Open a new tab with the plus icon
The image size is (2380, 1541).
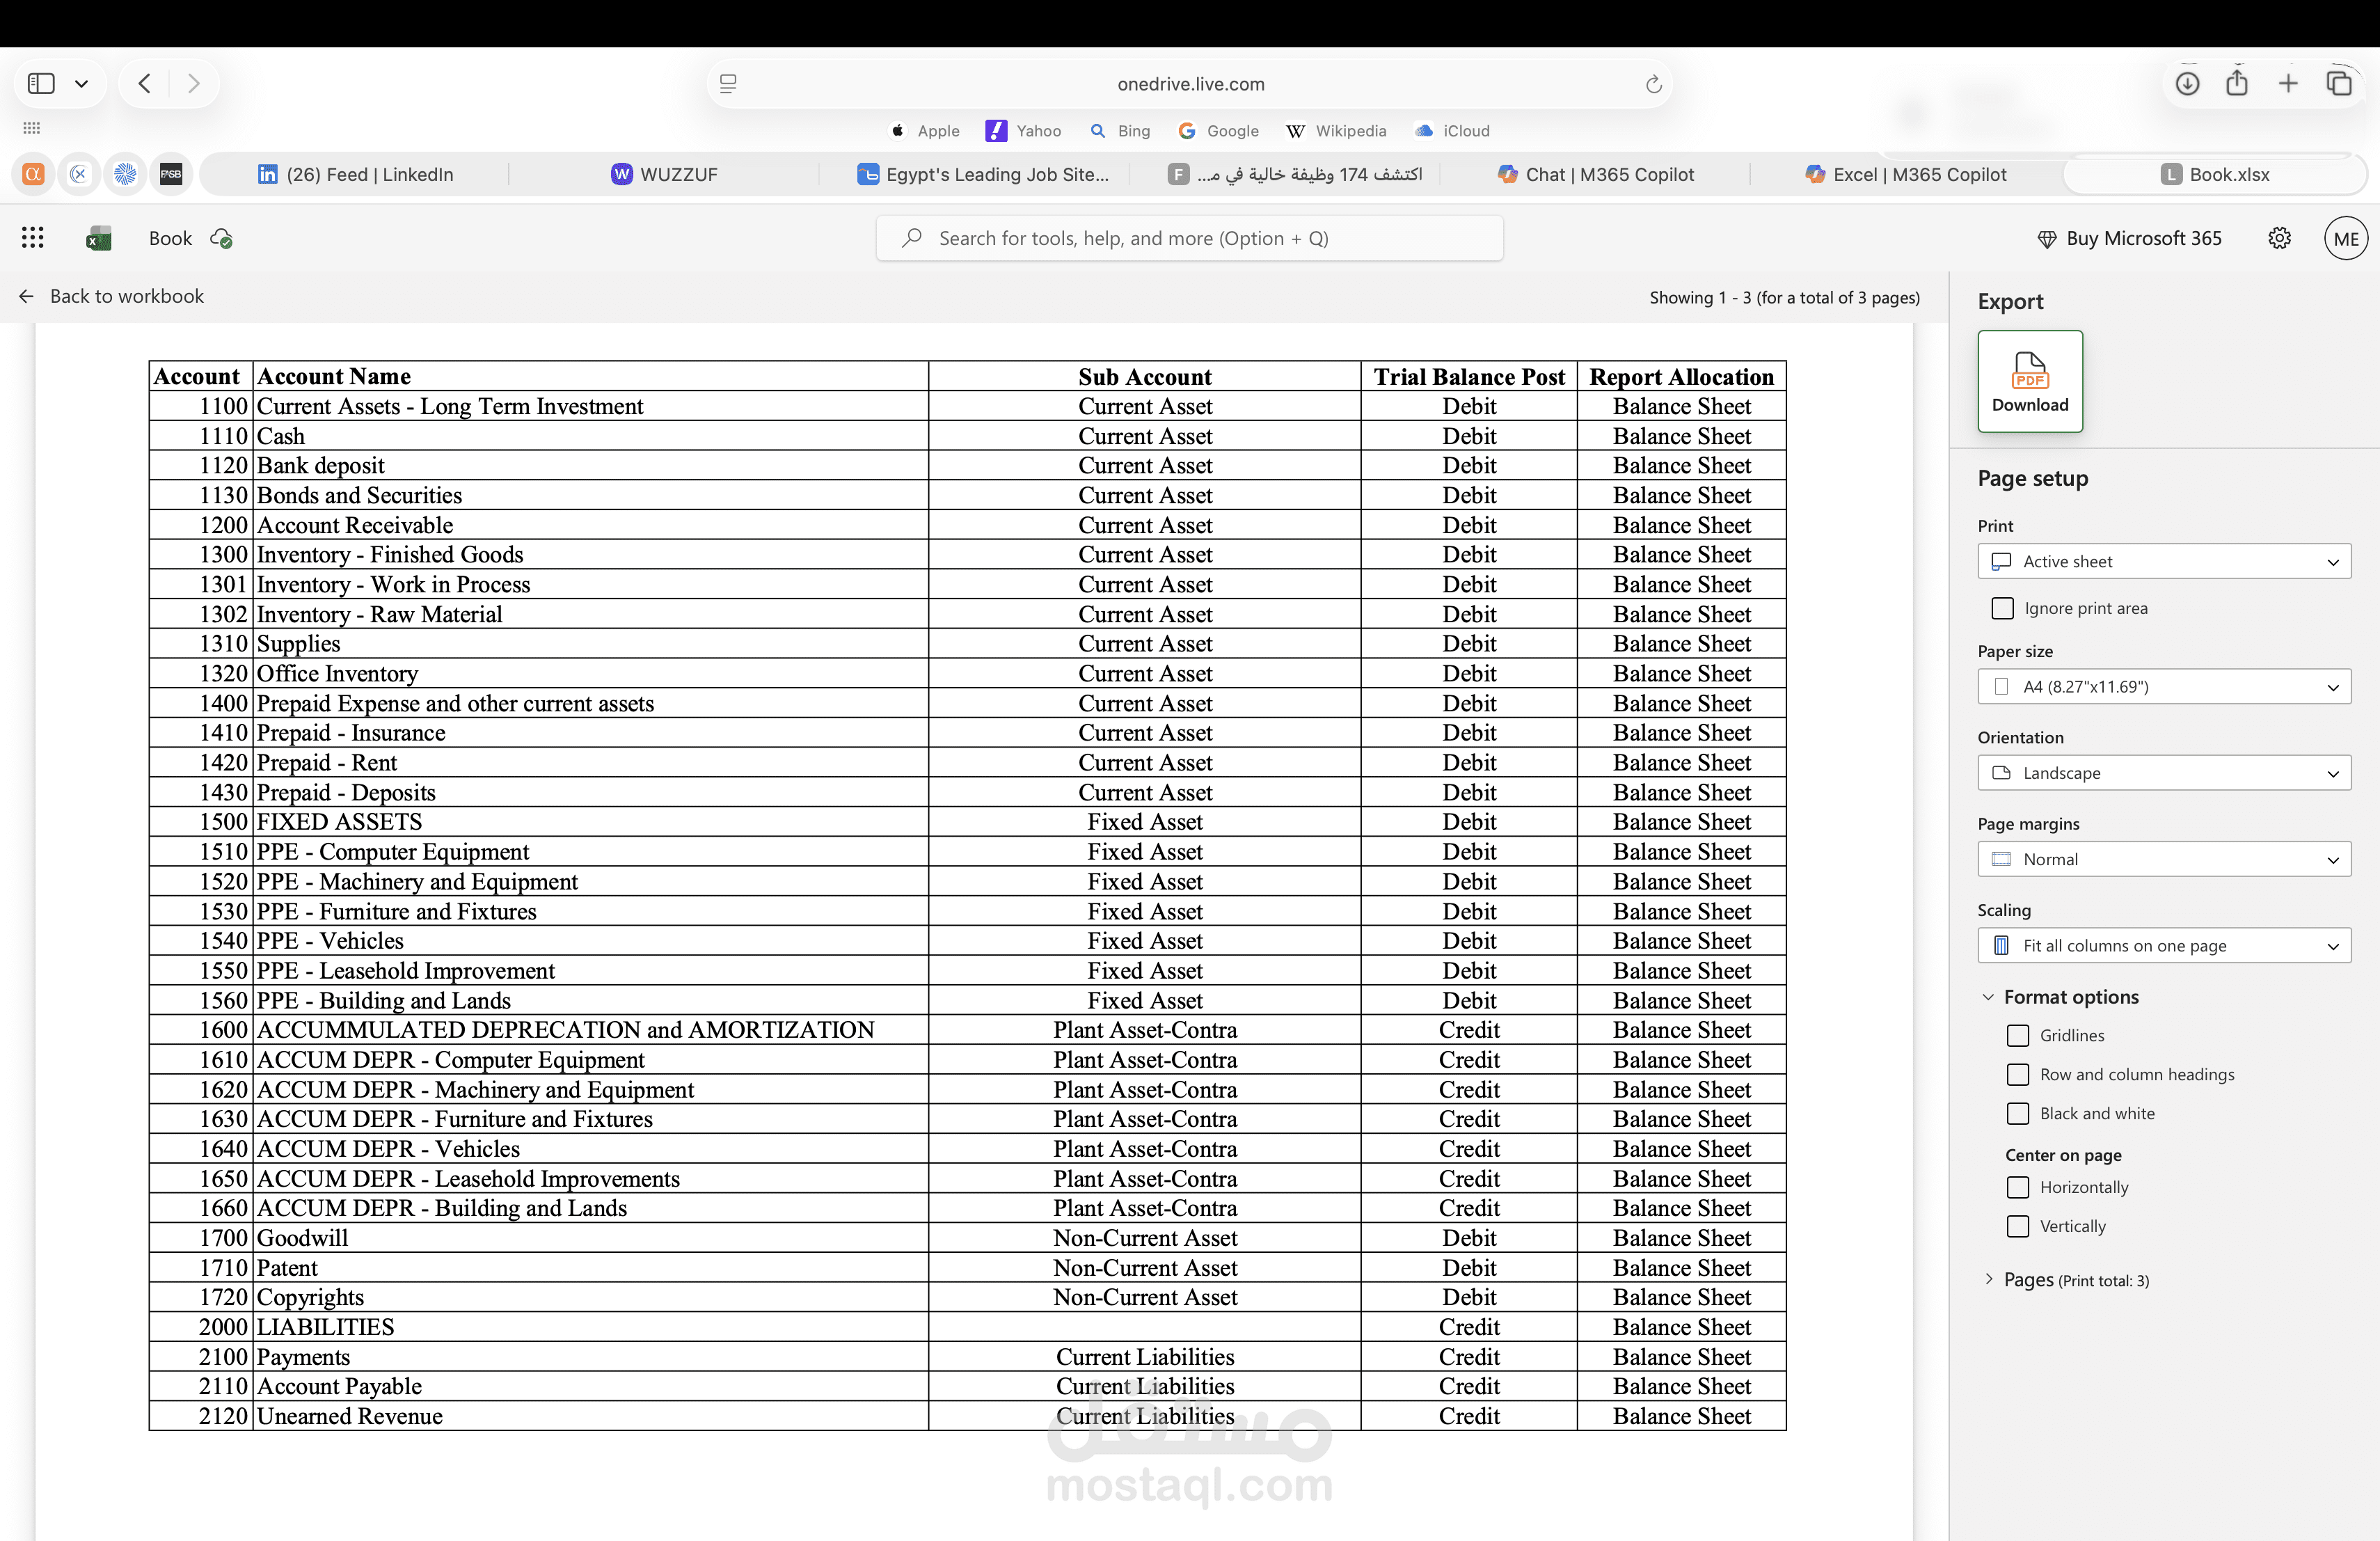coord(2288,83)
